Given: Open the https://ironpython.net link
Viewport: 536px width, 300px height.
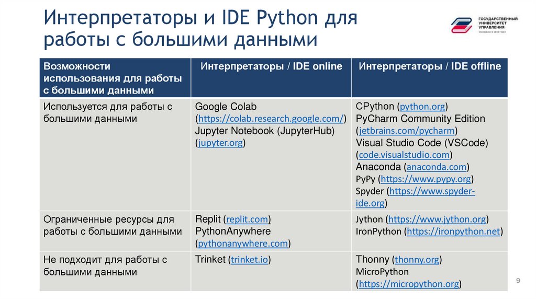Looking at the screenshot, I should [x=453, y=232].
